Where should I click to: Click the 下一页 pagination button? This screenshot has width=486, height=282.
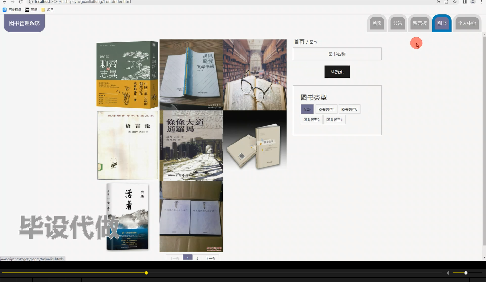(x=210, y=258)
